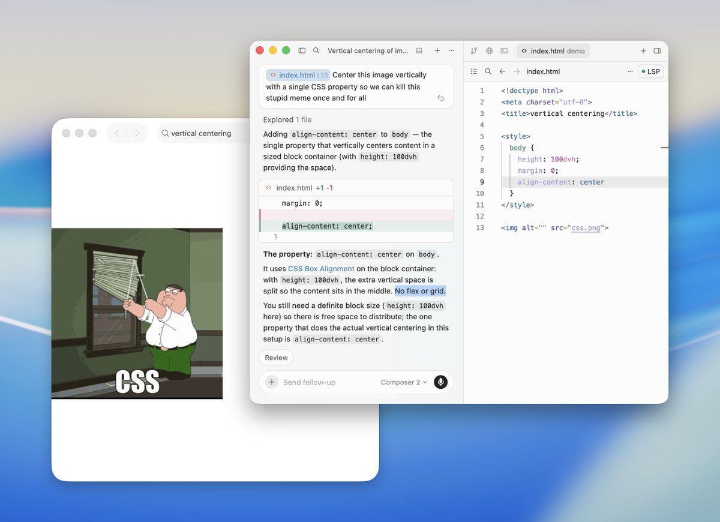Open the editor toolbar more options dots
Viewport: 720px width, 522px height.
[x=630, y=71]
